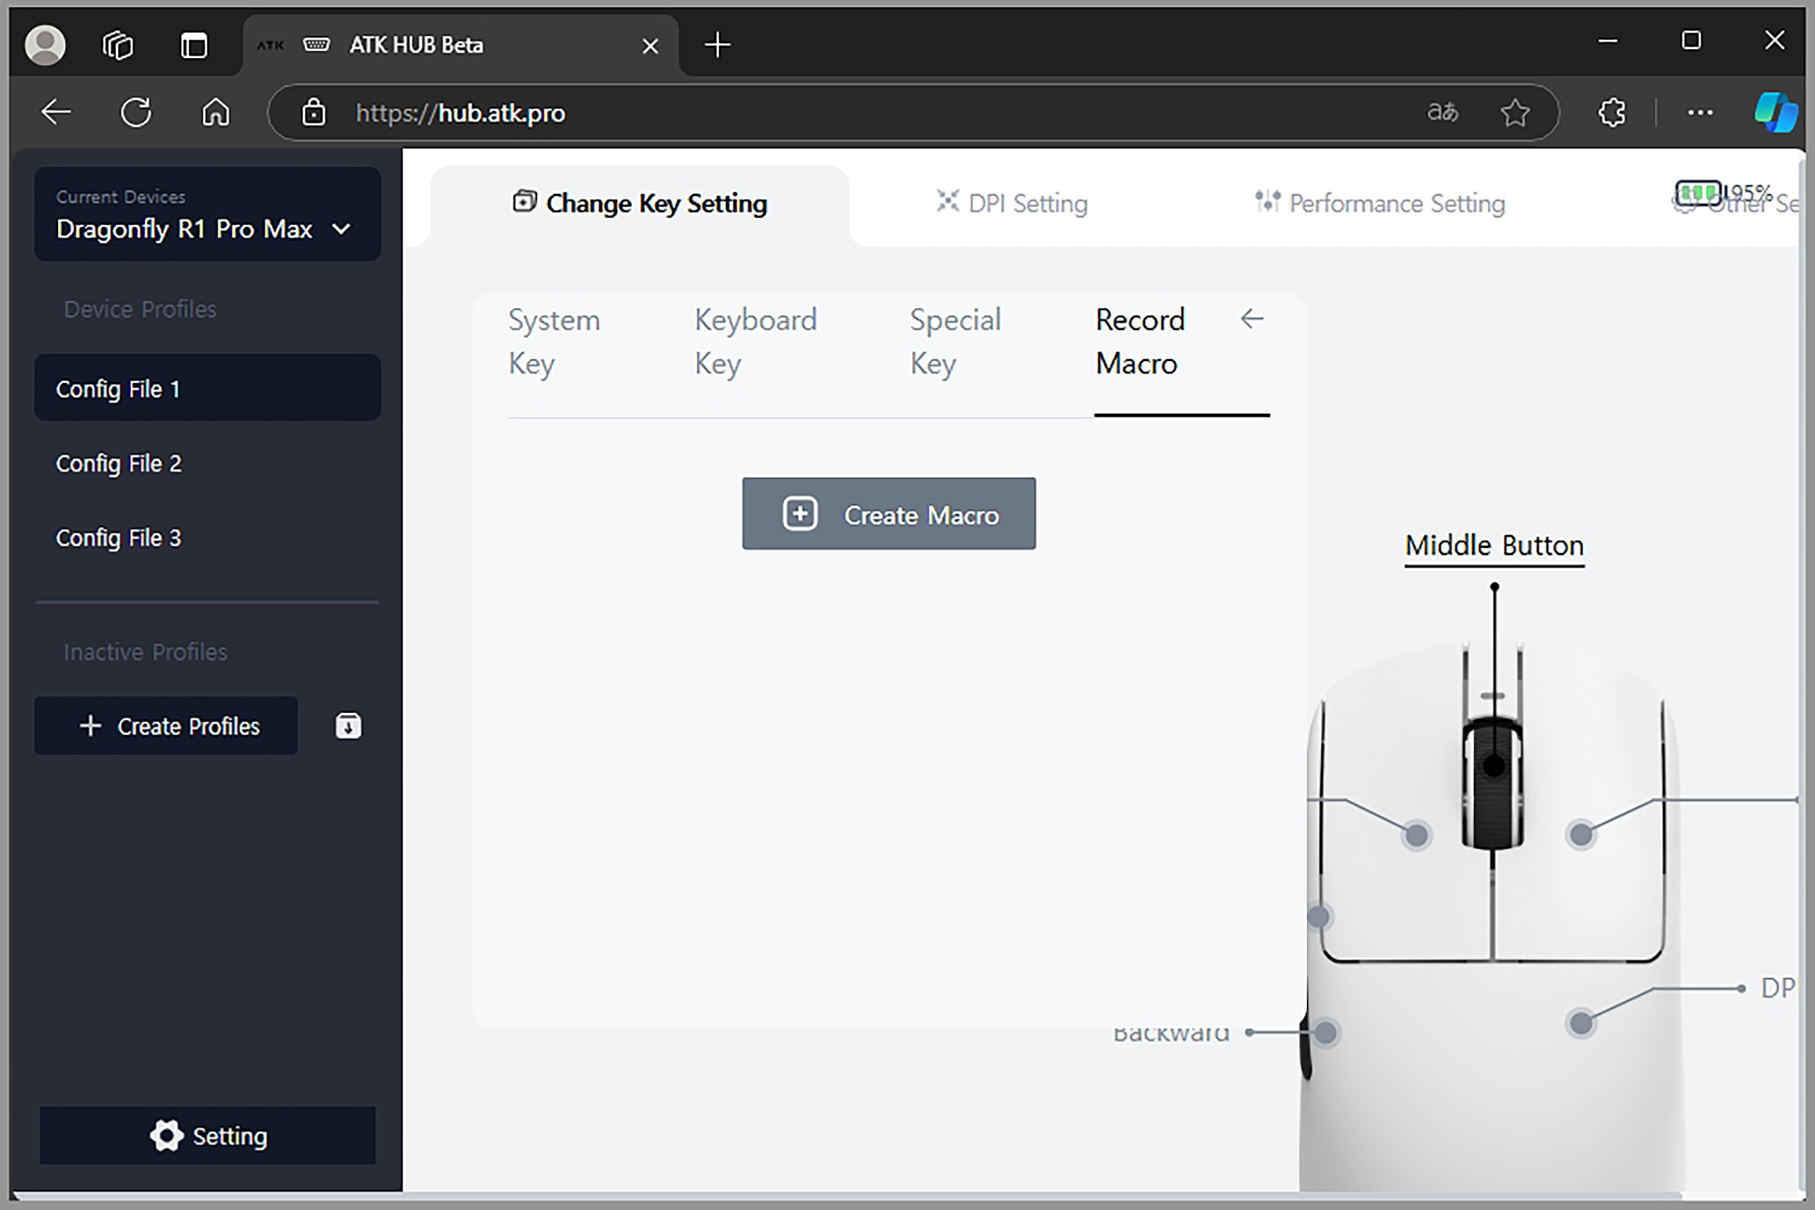
Task: Click the Create Profiles button
Action: click(x=166, y=726)
